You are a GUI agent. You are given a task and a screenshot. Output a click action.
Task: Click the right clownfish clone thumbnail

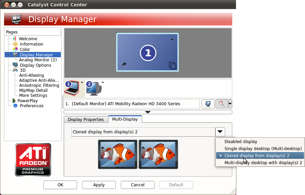pos(158,154)
